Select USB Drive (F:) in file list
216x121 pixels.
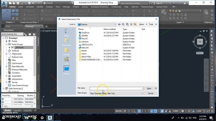pyautogui.click(x=87, y=45)
